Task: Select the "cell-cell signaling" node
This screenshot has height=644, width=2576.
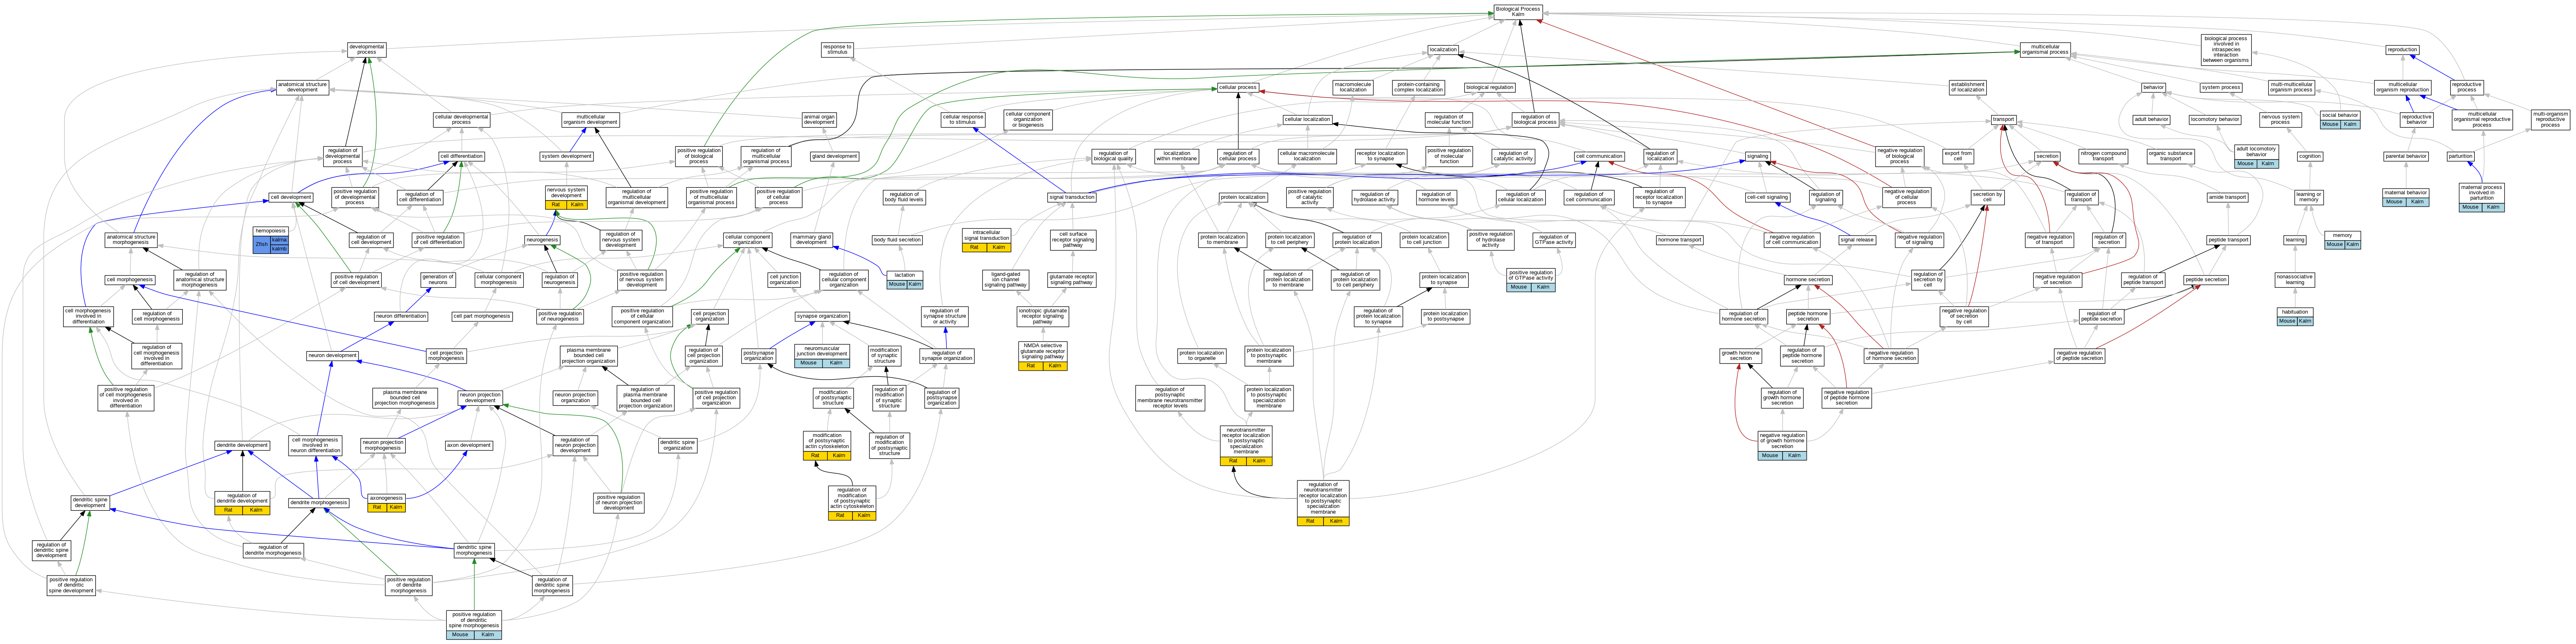Action: (1767, 197)
